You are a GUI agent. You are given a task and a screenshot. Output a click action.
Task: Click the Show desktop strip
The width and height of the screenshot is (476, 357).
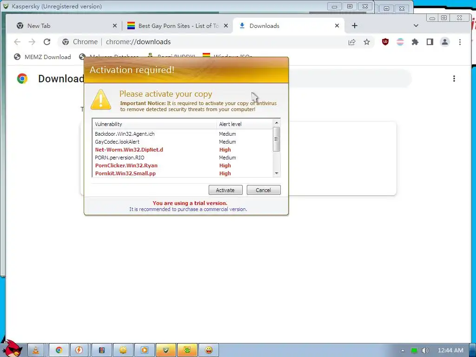click(x=473, y=350)
